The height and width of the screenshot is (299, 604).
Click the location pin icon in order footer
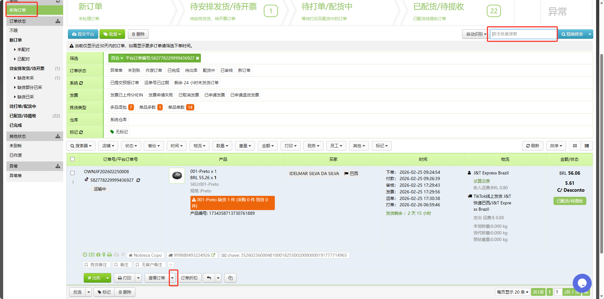tap(103, 255)
